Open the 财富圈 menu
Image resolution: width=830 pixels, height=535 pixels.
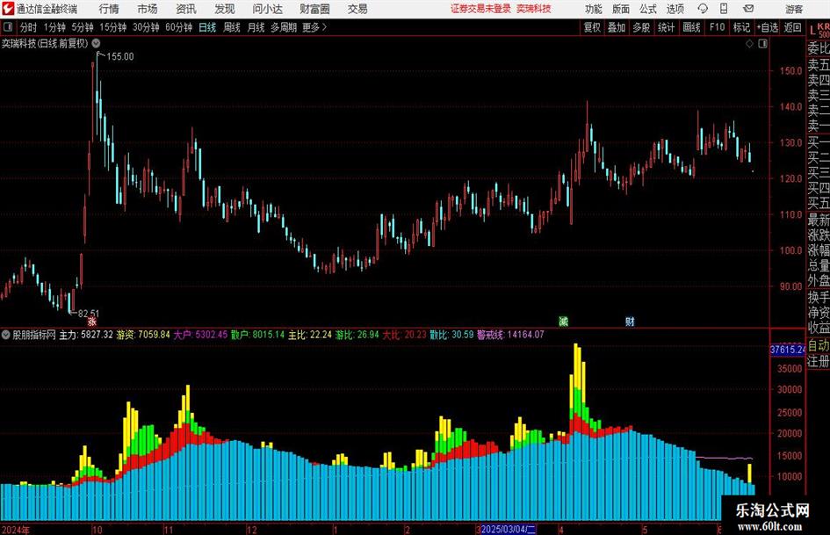point(314,9)
